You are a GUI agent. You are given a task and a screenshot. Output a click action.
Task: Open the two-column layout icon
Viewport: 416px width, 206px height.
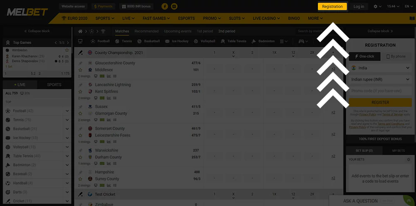click(x=412, y=18)
